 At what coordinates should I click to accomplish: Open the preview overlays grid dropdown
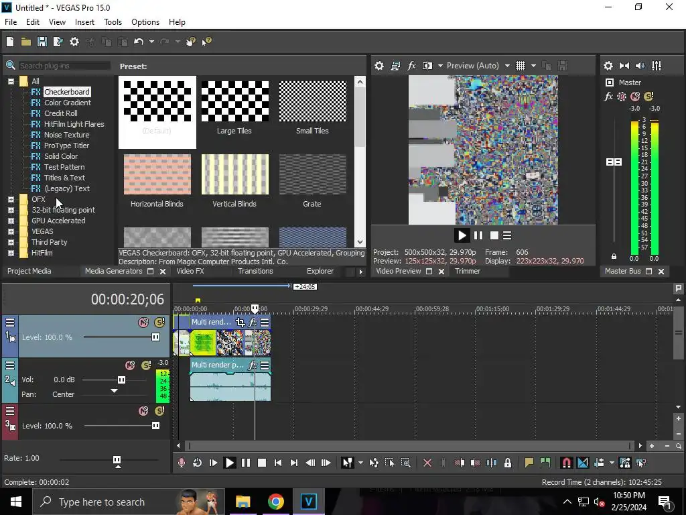pyautogui.click(x=533, y=66)
